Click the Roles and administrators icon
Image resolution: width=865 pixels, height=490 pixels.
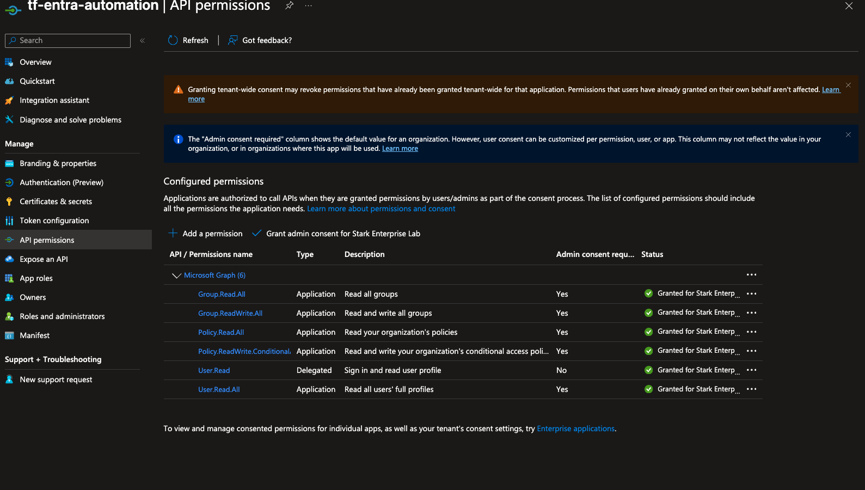9,316
